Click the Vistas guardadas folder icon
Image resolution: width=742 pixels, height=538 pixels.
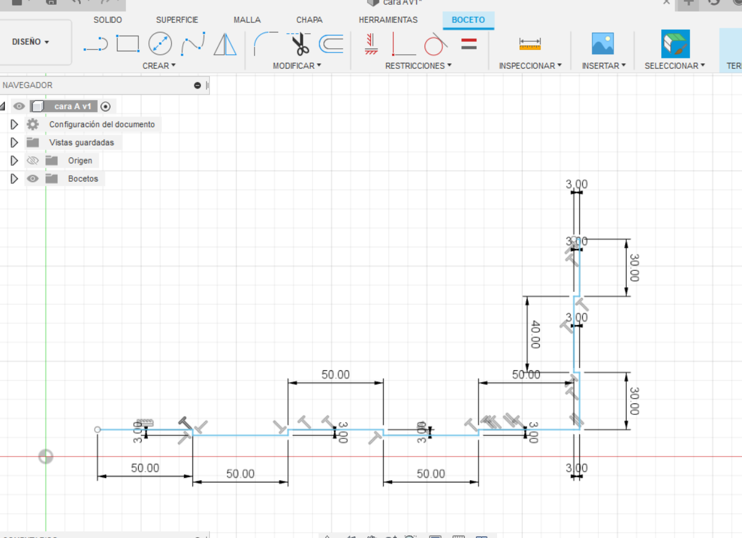click(x=33, y=142)
